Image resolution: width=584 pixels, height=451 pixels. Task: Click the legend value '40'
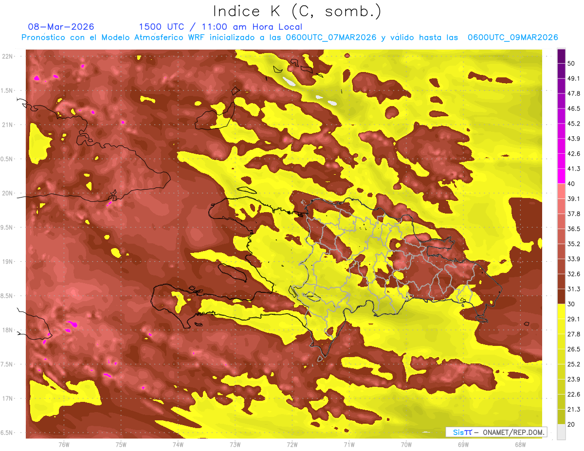point(571,183)
